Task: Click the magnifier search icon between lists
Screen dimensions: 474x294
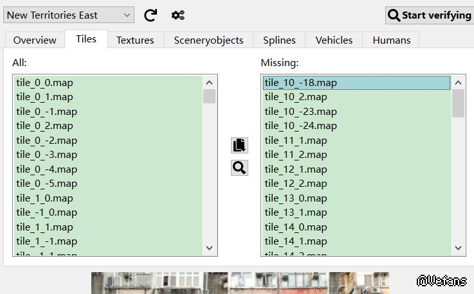Action: [x=239, y=168]
